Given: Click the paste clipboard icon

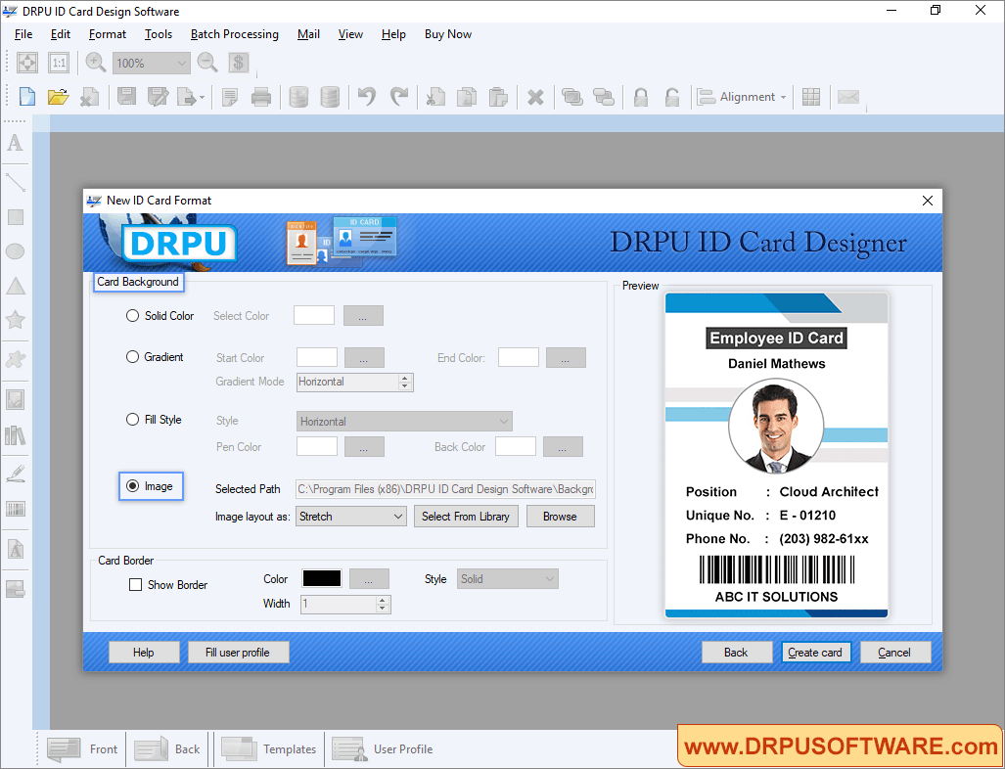Looking at the screenshot, I should (x=498, y=97).
